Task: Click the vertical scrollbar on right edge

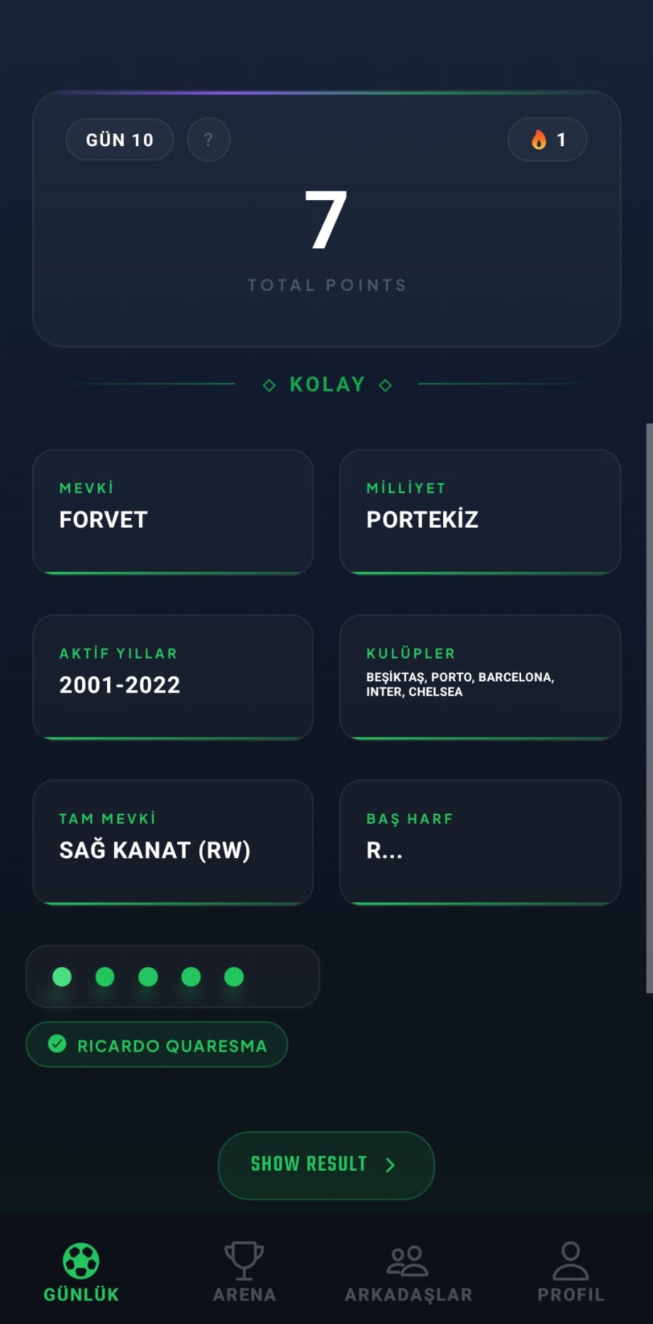Action: (649, 710)
